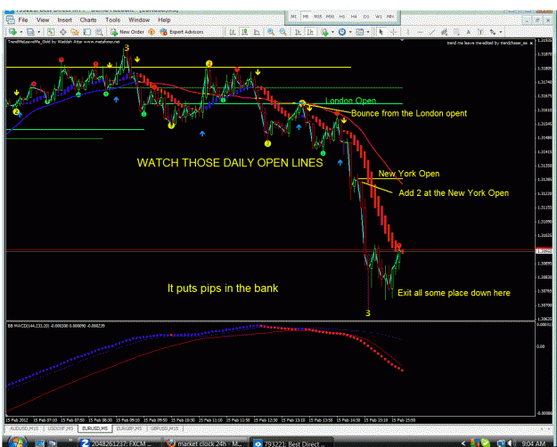The height and width of the screenshot is (447, 557).
Task: Open the Help menu
Action: (164, 20)
